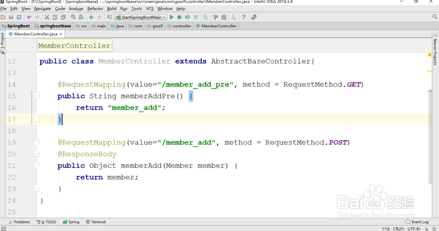439x231 pixels.
Task: Collapse the memberAdd method at line 21
Action: [x=36, y=166]
